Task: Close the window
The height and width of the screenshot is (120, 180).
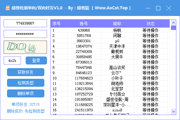Action: (169, 8)
